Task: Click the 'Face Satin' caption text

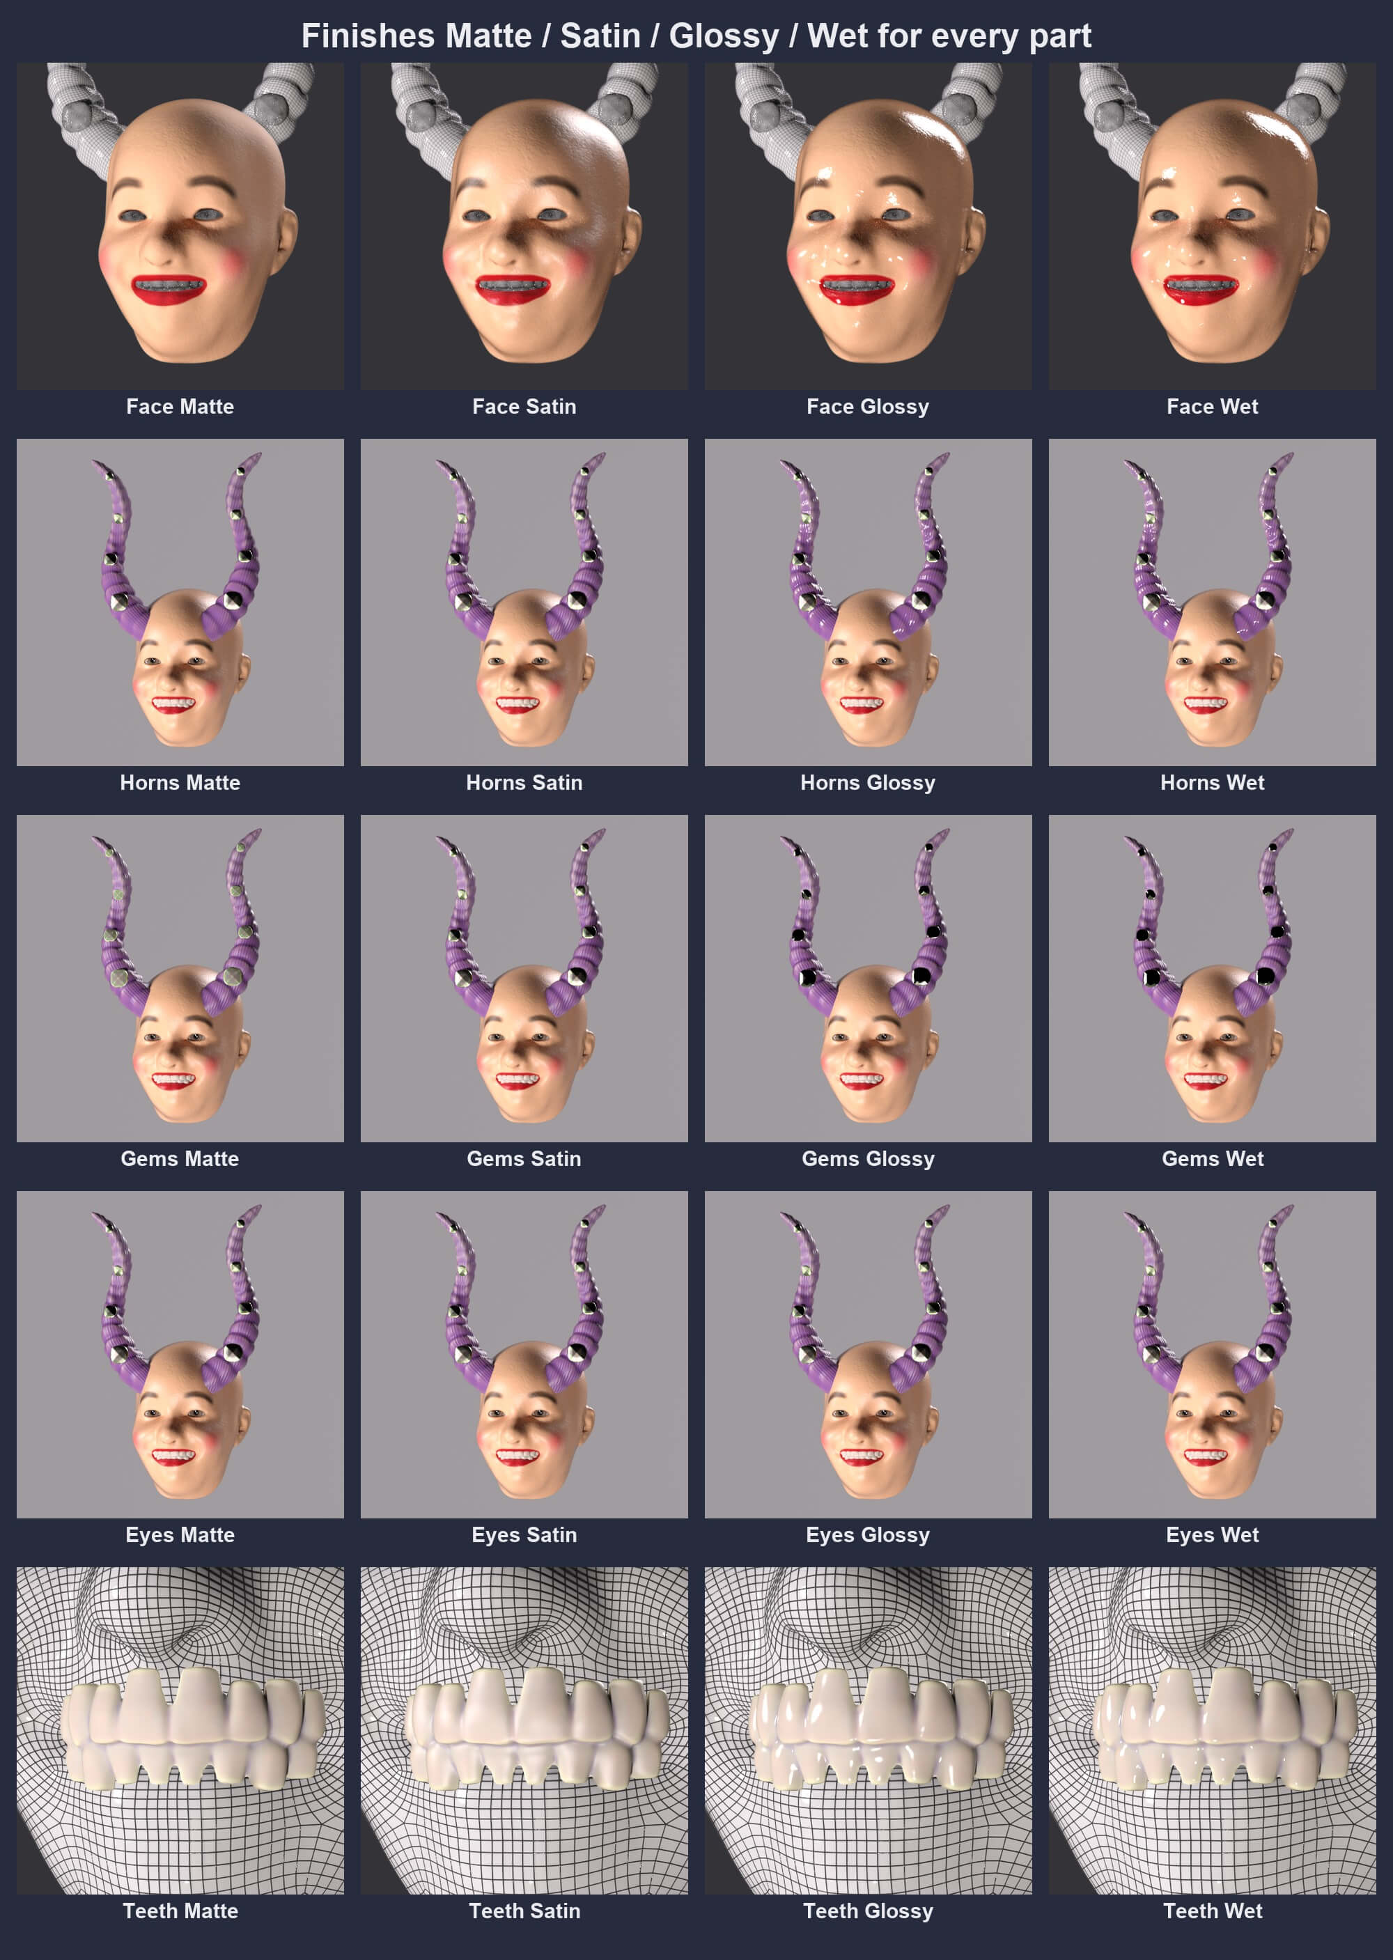Action: (x=524, y=407)
